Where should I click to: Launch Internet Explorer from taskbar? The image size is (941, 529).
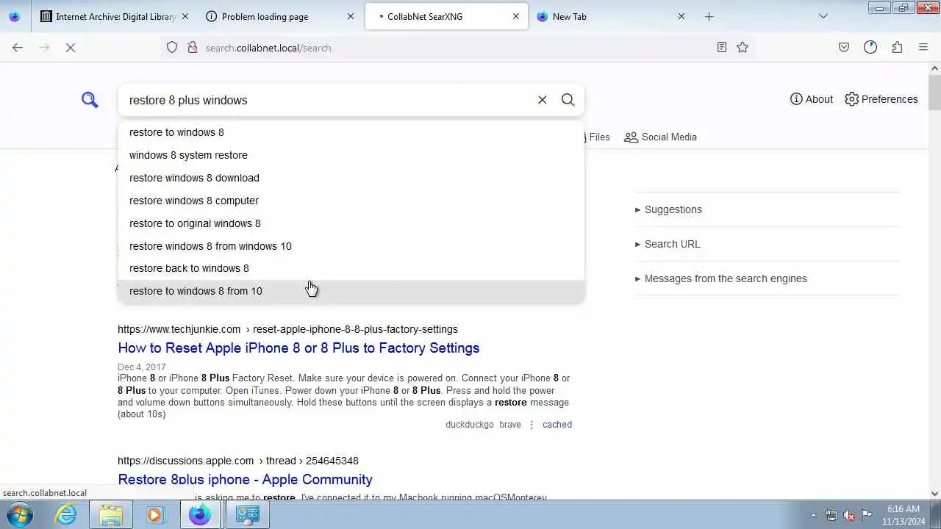[x=66, y=514]
